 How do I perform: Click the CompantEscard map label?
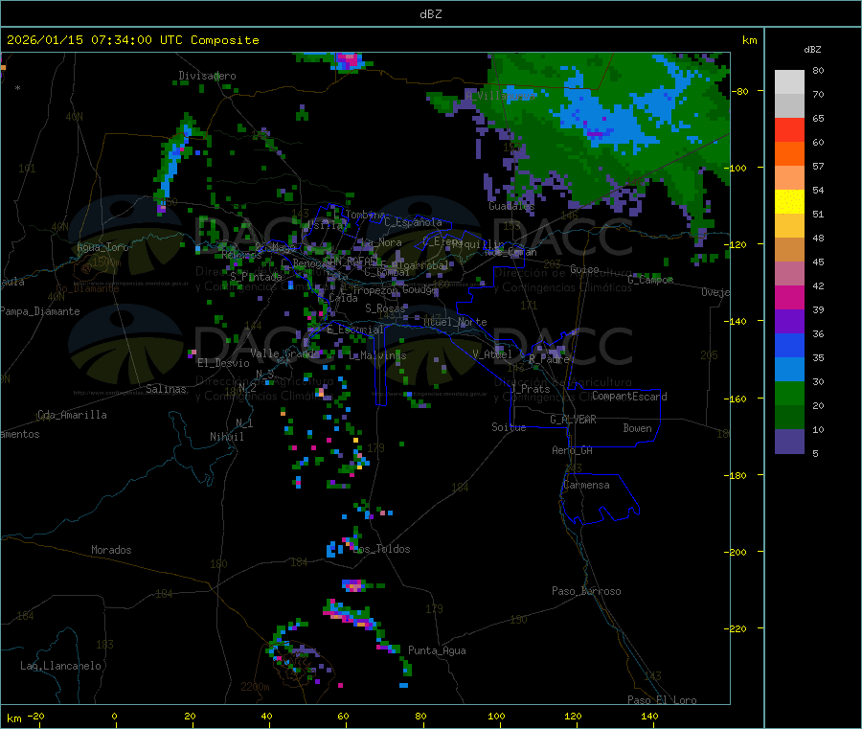(x=629, y=397)
